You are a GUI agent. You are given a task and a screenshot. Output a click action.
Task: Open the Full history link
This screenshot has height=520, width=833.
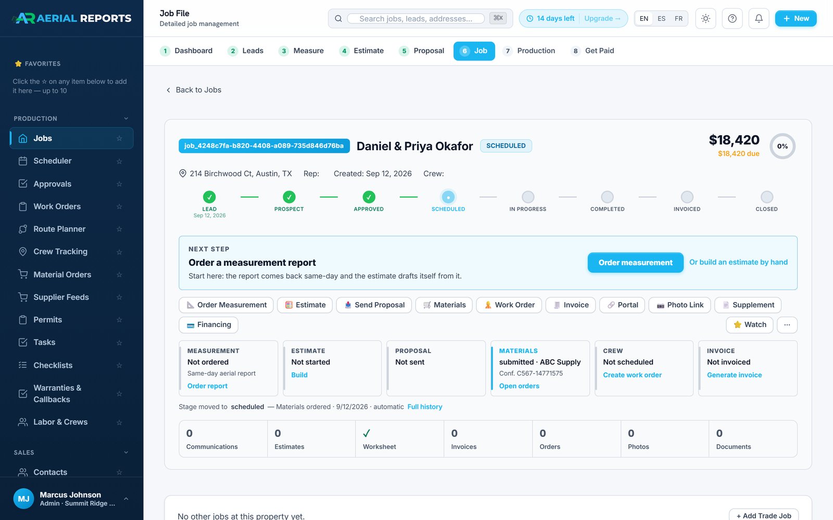425,407
